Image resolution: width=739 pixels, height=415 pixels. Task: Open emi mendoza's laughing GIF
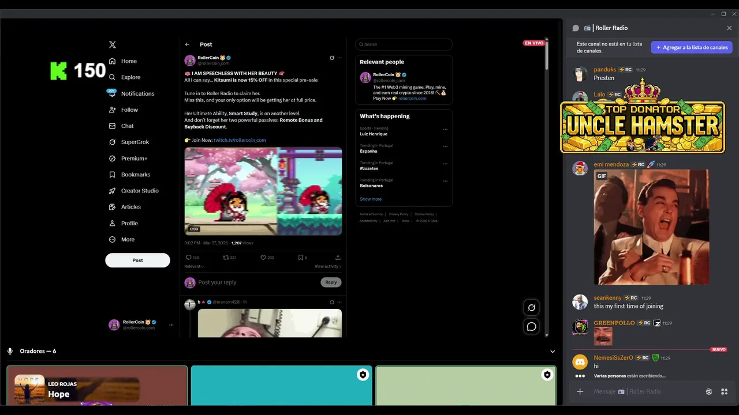pos(651,227)
